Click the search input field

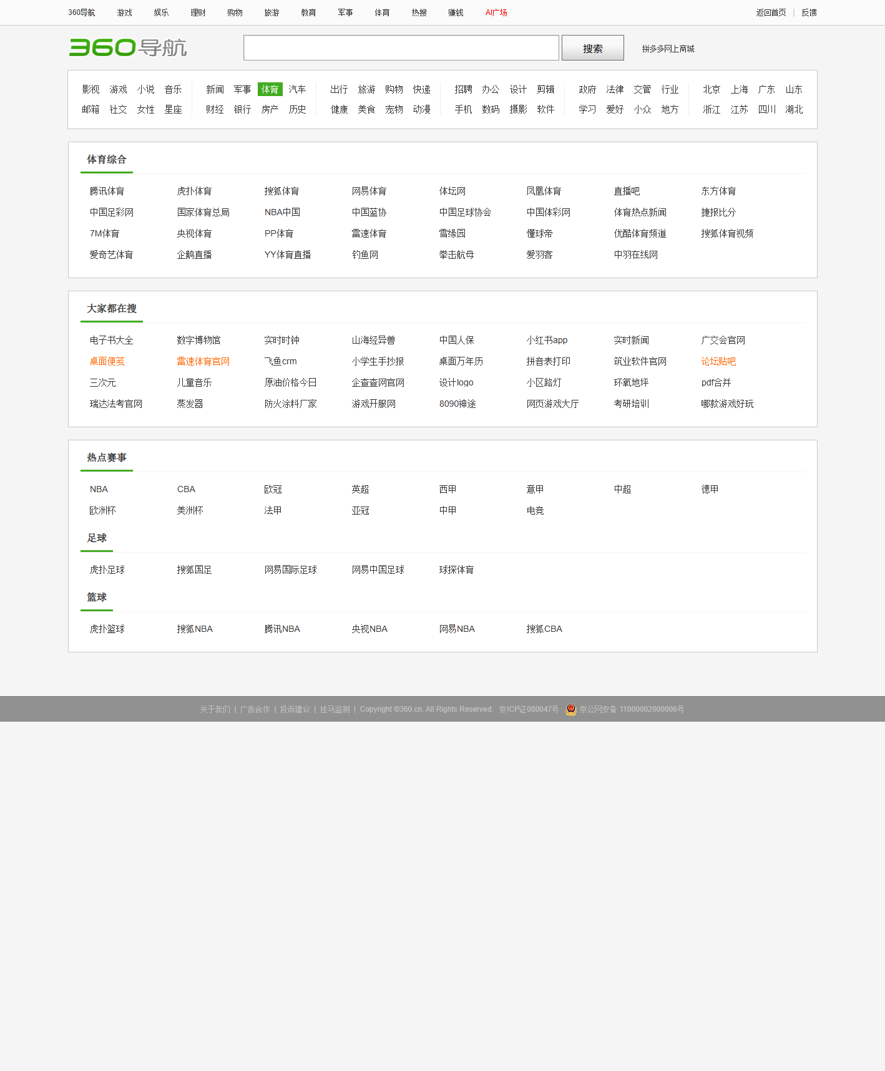pos(401,48)
